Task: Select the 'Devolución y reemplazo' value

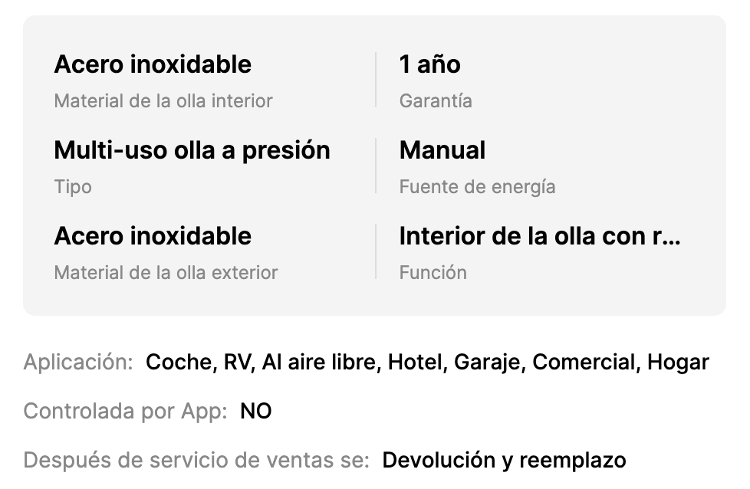Action: (504, 460)
